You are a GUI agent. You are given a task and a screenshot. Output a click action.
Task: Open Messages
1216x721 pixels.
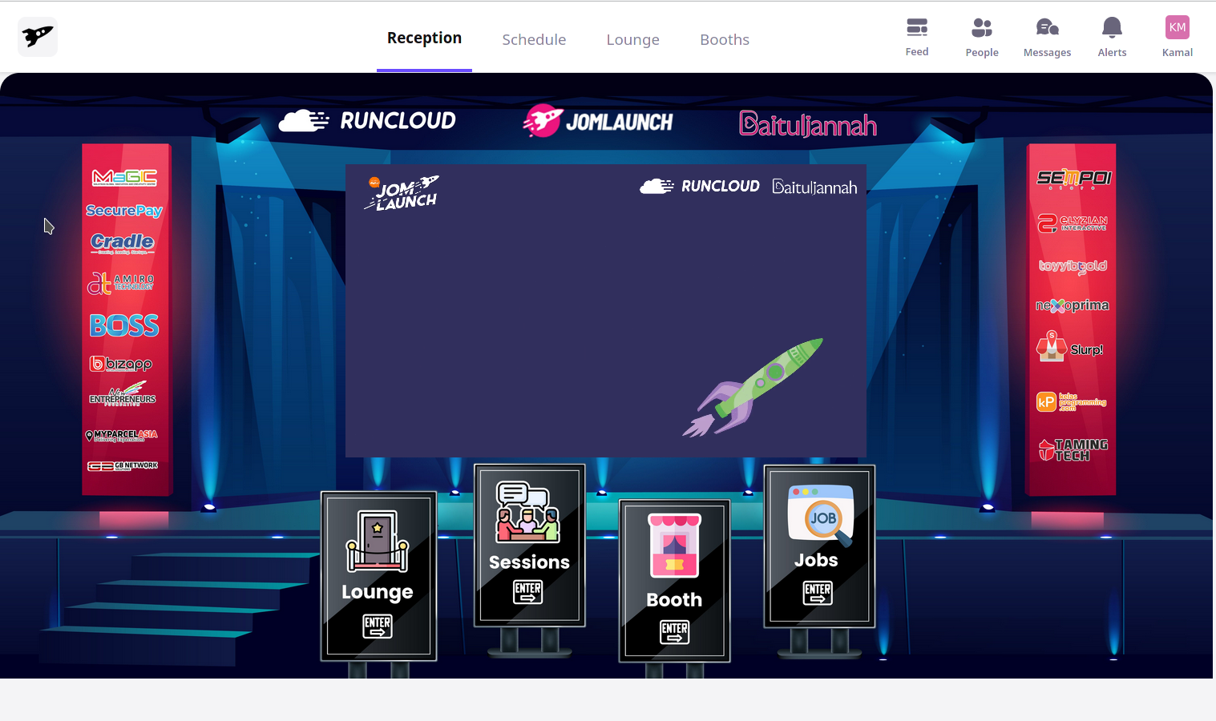click(x=1047, y=36)
